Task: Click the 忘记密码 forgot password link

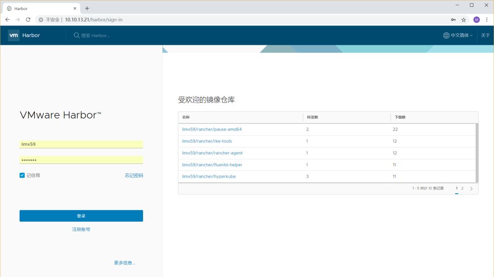Action: pyautogui.click(x=134, y=175)
